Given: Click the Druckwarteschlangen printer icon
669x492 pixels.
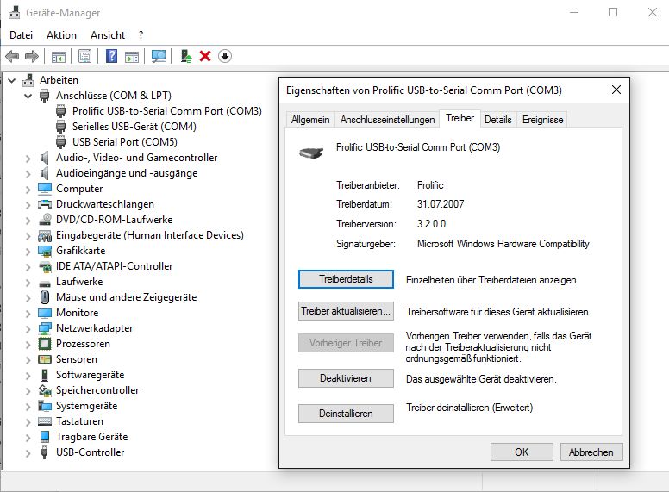Looking at the screenshot, I should pyautogui.click(x=44, y=204).
